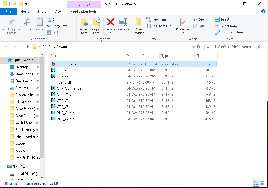Click the navigation pane scroll up arrow
Screen dimensions: 268x188
pyautogui.click(x=42, y=55)
